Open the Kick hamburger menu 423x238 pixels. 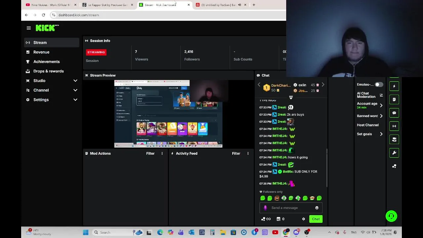pyautogui.click(x=29, y=28)
